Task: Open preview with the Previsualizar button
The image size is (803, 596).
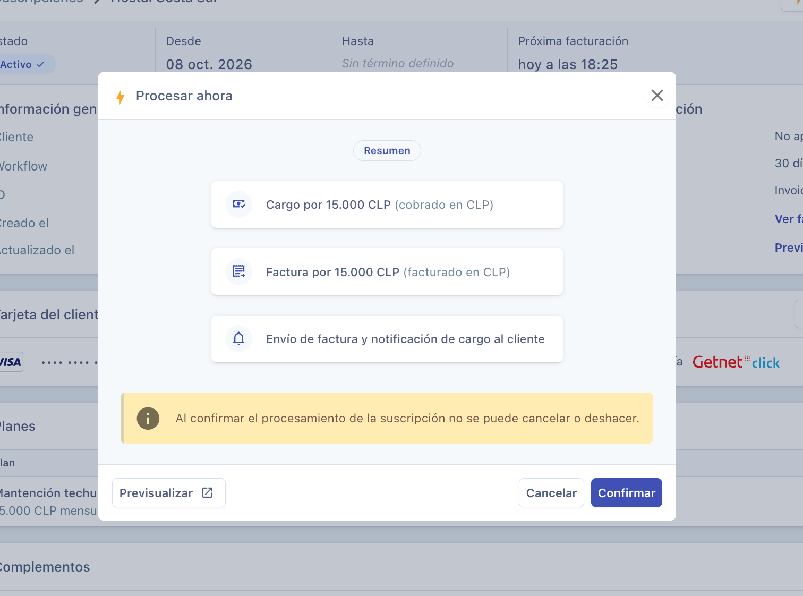Action: pyautogui.click(x=169, y=493)
